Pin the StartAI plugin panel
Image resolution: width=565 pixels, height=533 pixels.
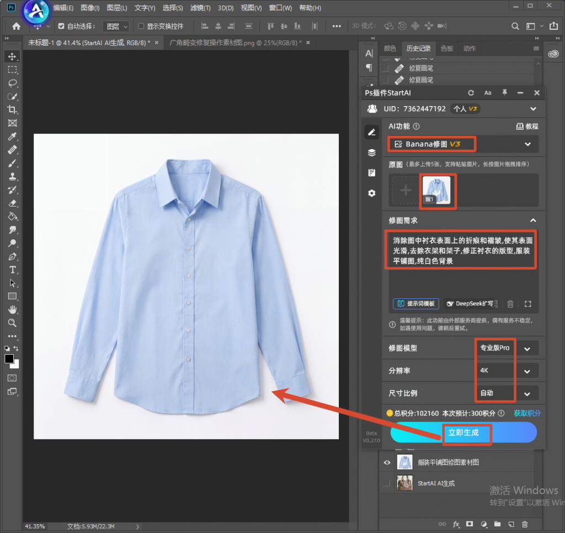(504, 93)
